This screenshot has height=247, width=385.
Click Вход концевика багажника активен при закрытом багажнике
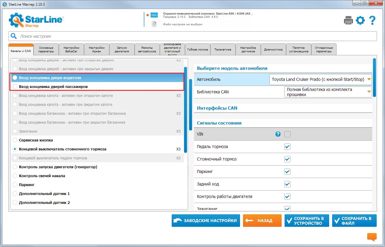pos(97,122)
